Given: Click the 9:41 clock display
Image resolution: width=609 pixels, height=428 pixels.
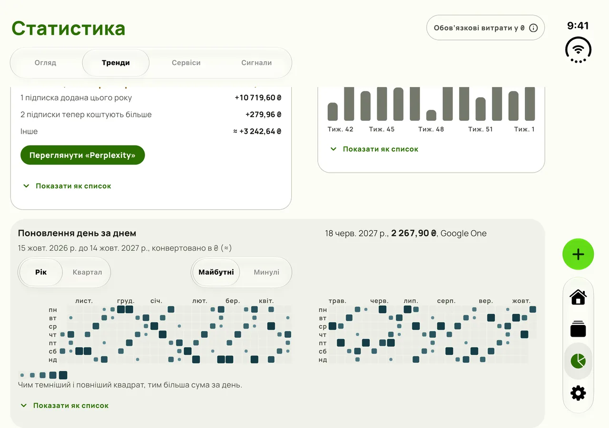Looking at the screenshot, I should (578, 26).
